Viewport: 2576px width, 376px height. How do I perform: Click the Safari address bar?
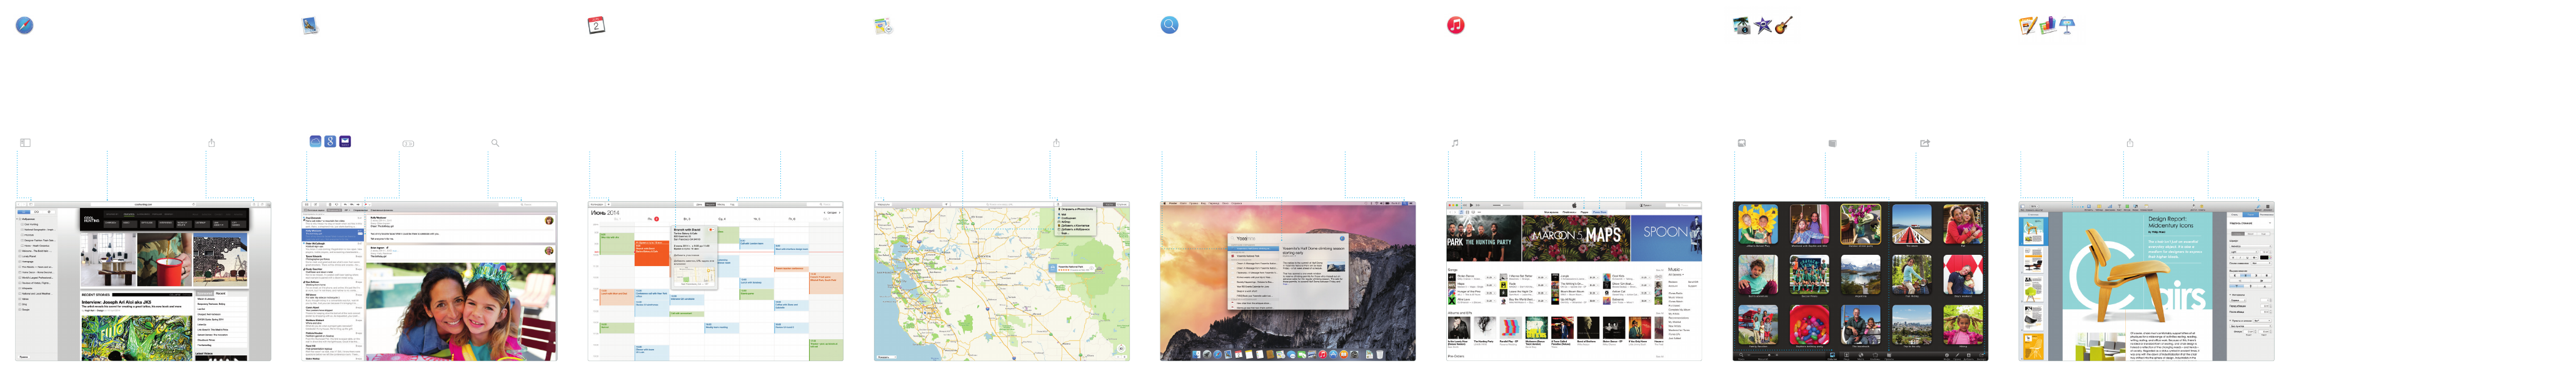144,204
